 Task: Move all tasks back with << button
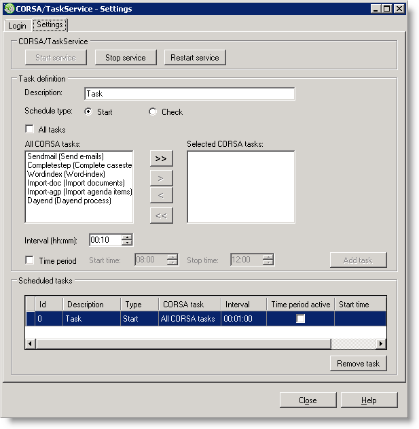(x=161, y=216)
